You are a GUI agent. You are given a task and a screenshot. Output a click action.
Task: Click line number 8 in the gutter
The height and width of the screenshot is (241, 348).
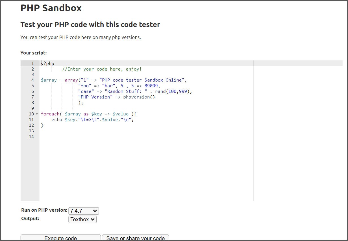pos(32,103)
